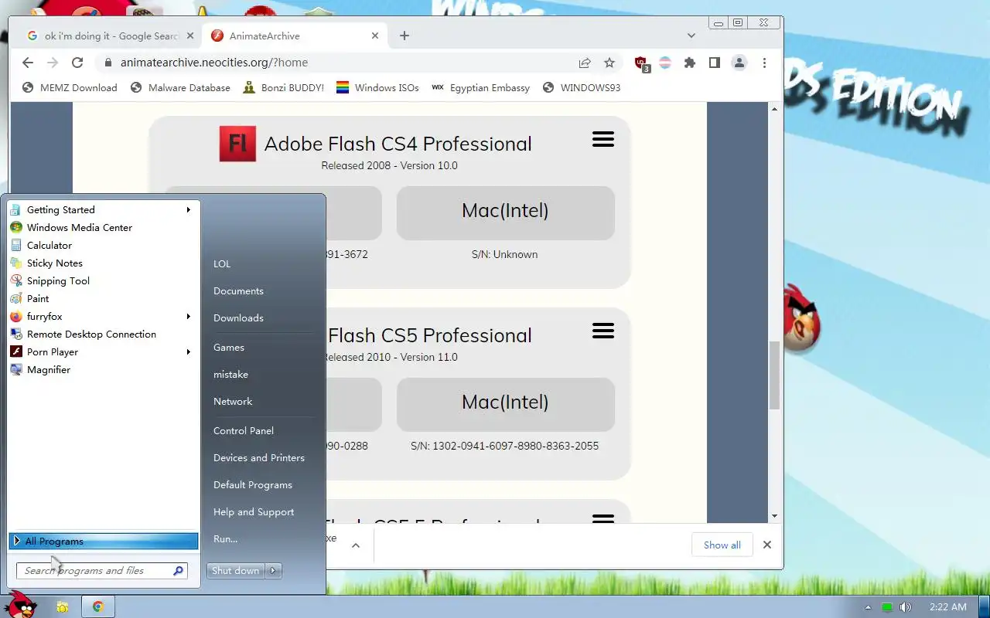Open the MEMZ Download bookmark
This screenshot has width=990, height=618.
click(x=70, y=88)
